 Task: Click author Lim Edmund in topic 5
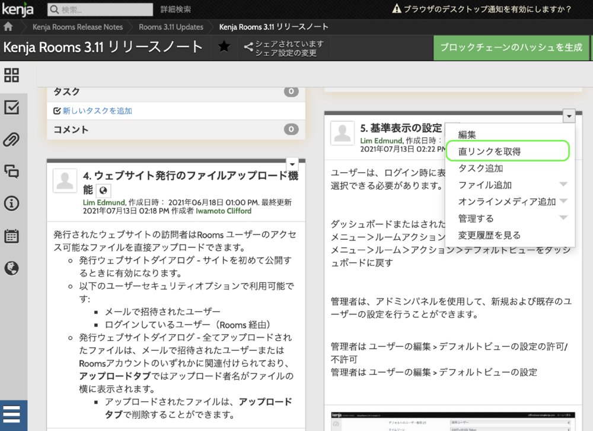pyautogui.click(x=381, y=141)
